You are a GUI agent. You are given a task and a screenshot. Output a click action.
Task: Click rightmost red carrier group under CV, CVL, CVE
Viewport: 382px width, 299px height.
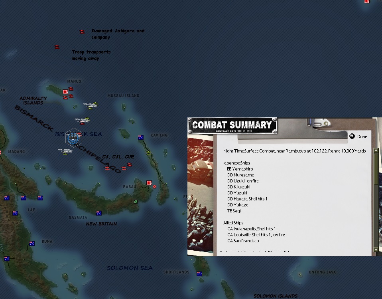pos(129,165)
